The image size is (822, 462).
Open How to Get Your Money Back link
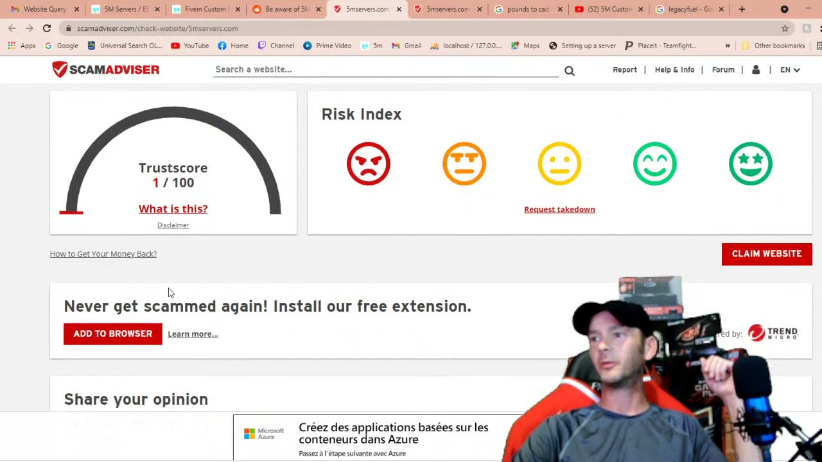pyautogui.click(x=103, y=254)
